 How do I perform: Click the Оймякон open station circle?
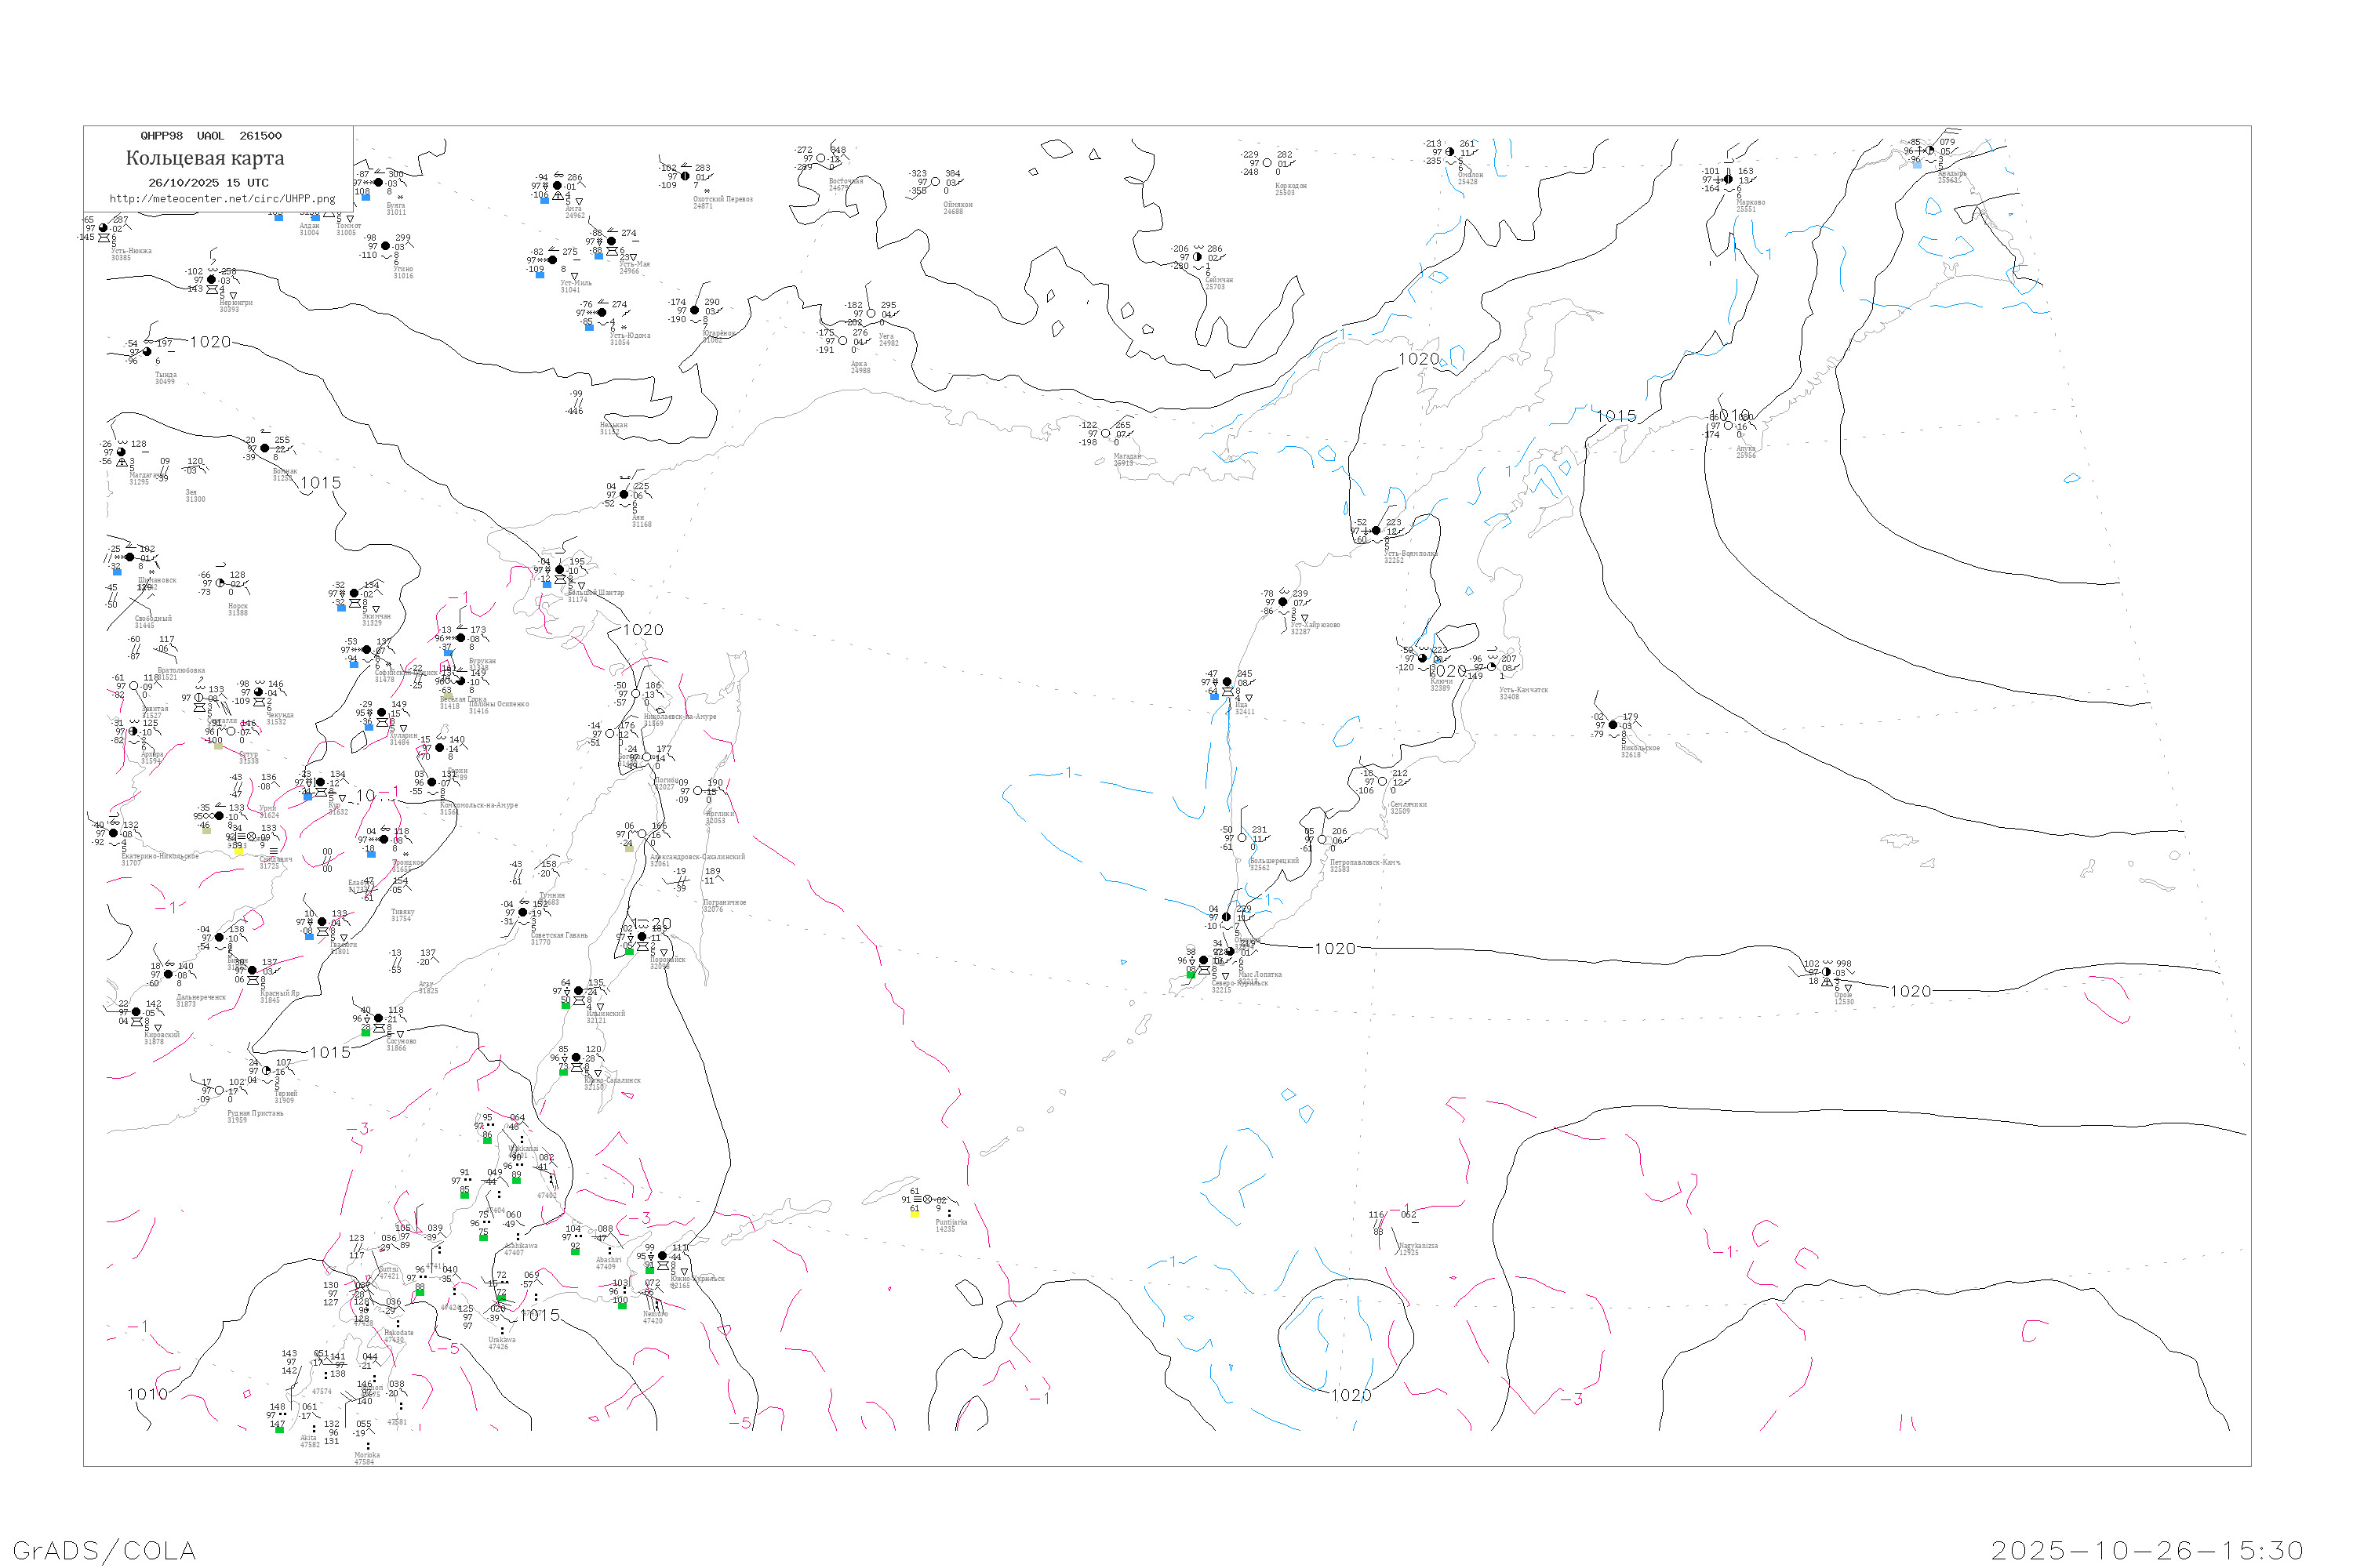(x=936, y=182)
